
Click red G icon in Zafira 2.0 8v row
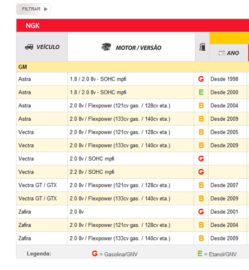tap(201, 212)
